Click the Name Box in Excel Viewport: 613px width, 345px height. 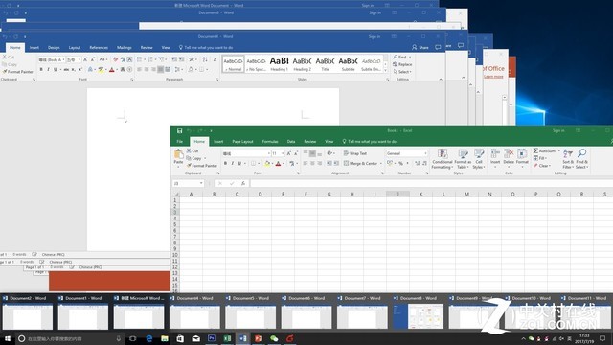tap(188, 183)
